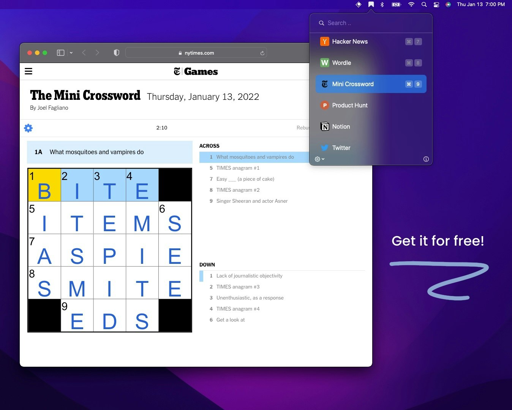Expand the Safari sidebar dropdown arrow

pyautogui.click(x=71, y=53)
